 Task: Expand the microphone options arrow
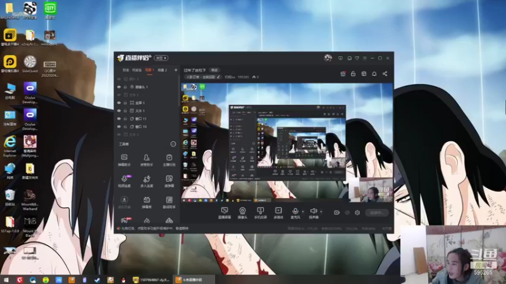(303, 211)
